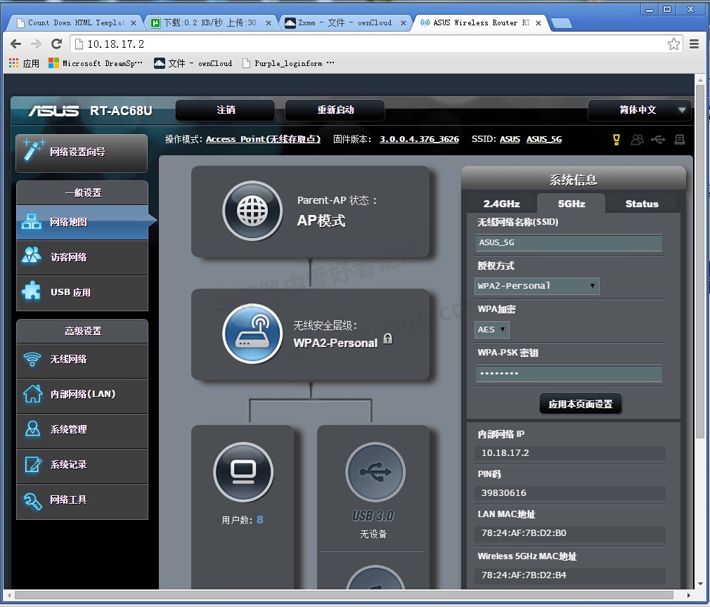Image resolution: width=710 pixels, height=607 pixels.
Task: Click the 注销 logout button
Action: click(226, 110)
